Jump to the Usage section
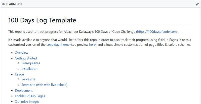Screen dimensions: 201x104 pos(19,74)
